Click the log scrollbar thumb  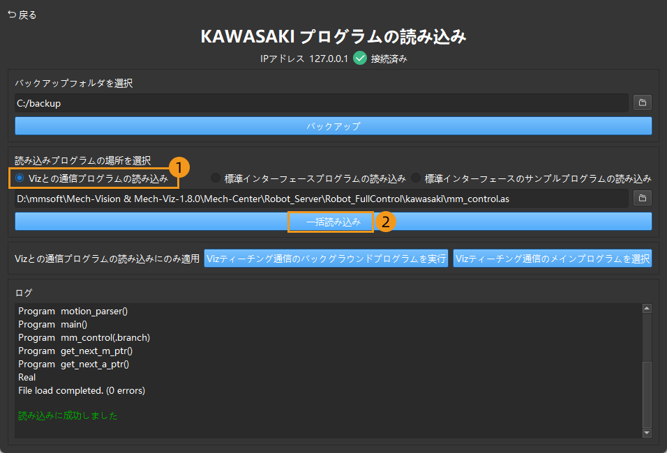coord(647,394)
